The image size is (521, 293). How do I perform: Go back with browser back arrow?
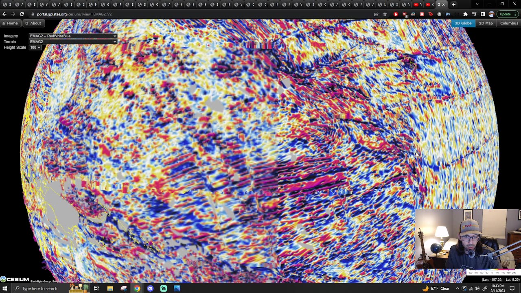(4, 14)
